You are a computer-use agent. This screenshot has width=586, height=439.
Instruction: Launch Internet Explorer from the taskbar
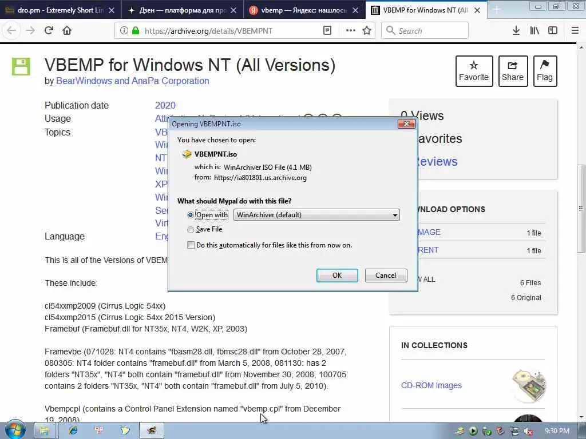tap(73, 430)
